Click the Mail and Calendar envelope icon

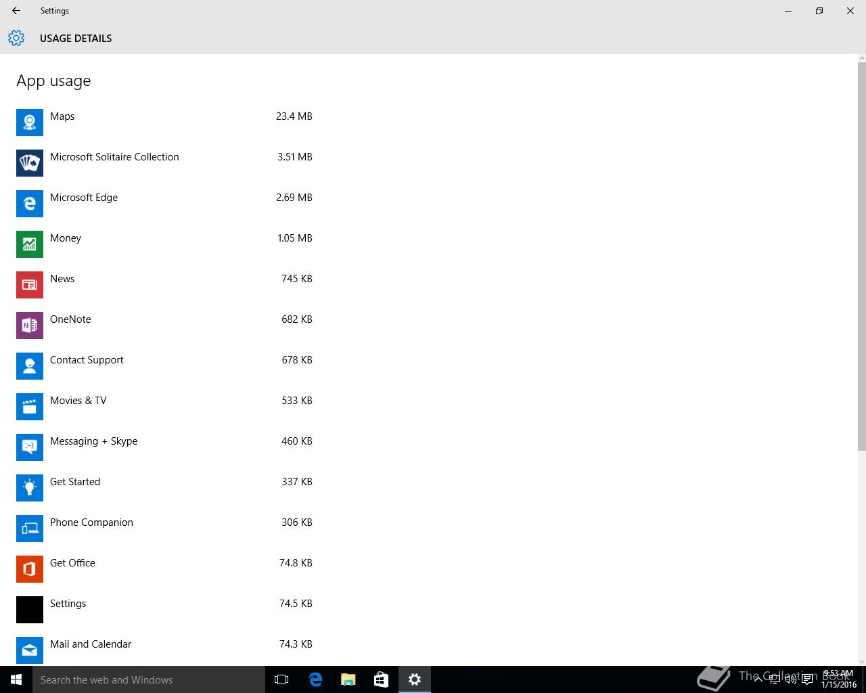coord(30,650)
